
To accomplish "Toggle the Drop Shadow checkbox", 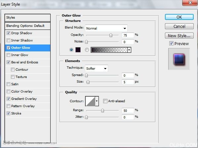I will (8, 33).
